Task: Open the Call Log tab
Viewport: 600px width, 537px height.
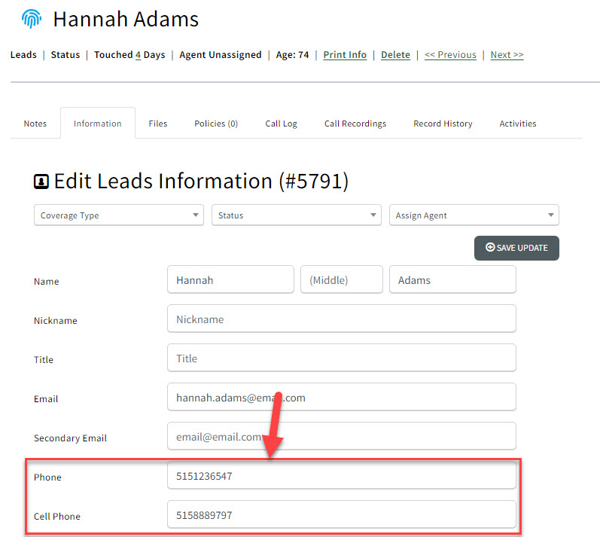Action: click(282, 124)
